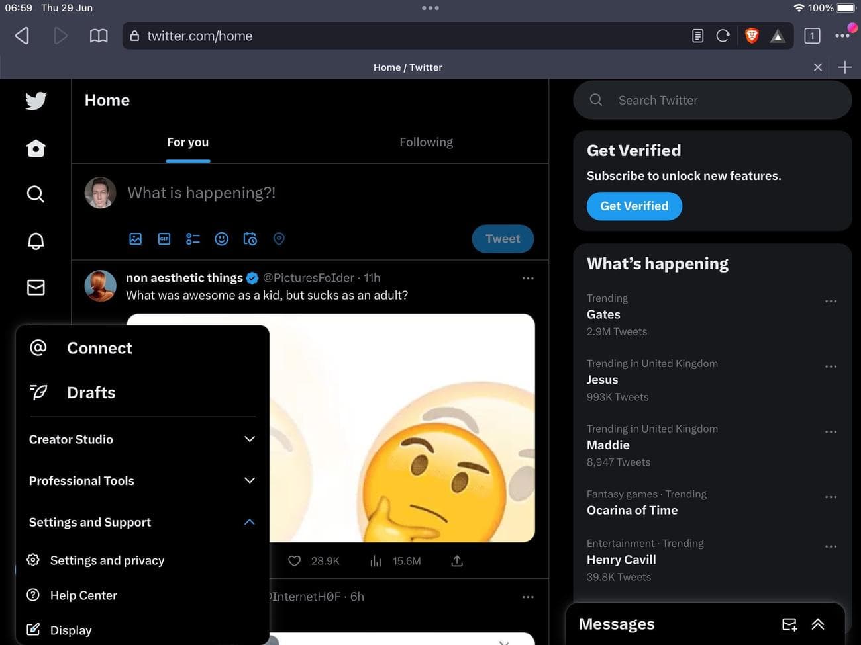Expand the Messages drawer upward
The height and width of the screenshot is (645, 861).
(x=818, y=624)
